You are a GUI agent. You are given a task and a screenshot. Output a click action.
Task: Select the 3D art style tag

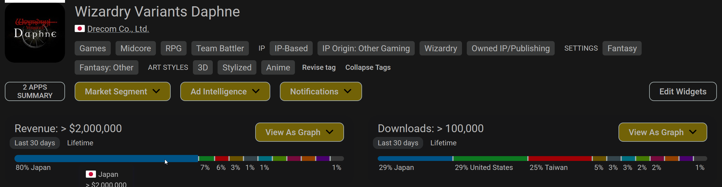(203, 67)
